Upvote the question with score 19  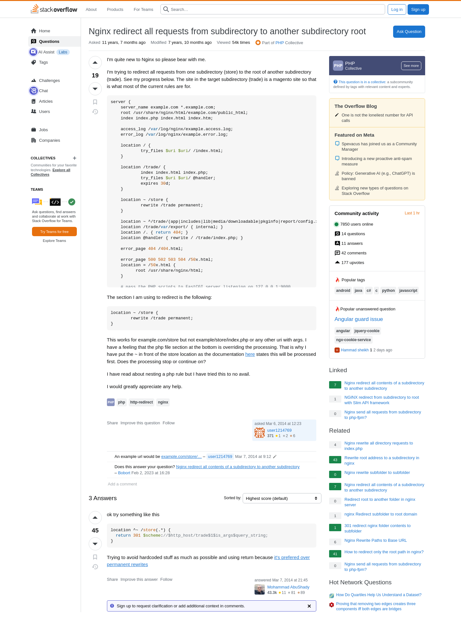(95, 63)
